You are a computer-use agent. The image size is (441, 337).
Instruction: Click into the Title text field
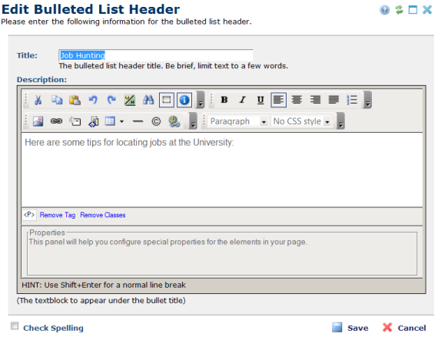156,55
